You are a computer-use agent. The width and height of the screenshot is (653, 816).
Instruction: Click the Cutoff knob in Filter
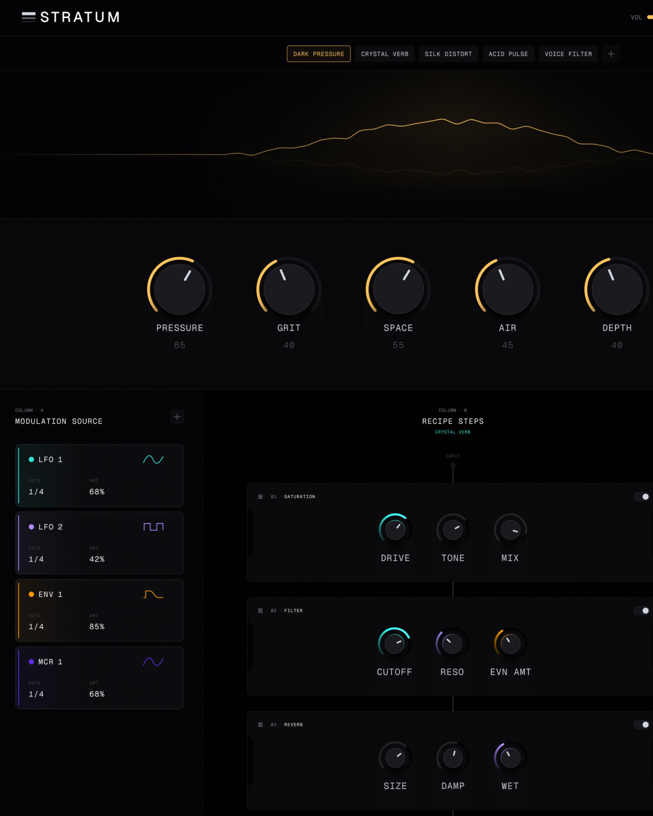pos(394,643)
